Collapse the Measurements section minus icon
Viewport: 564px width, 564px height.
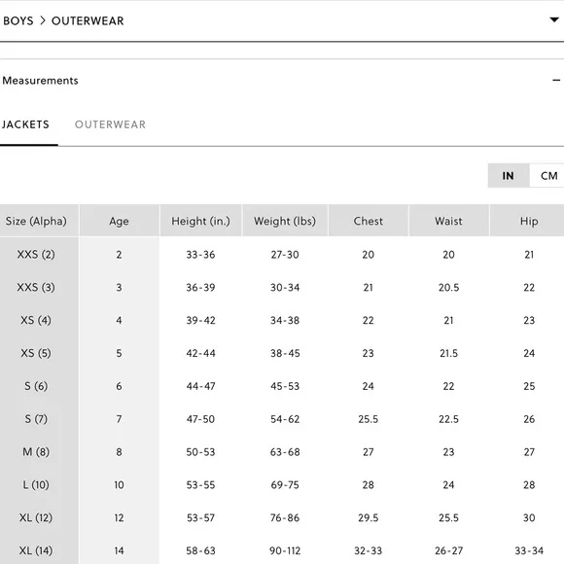click(556, 80)
